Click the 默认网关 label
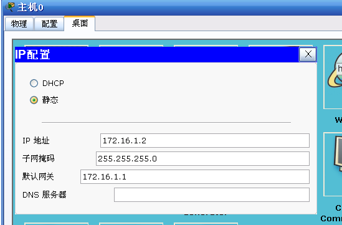This screenshot has height=225, width=342. point(38,176)
